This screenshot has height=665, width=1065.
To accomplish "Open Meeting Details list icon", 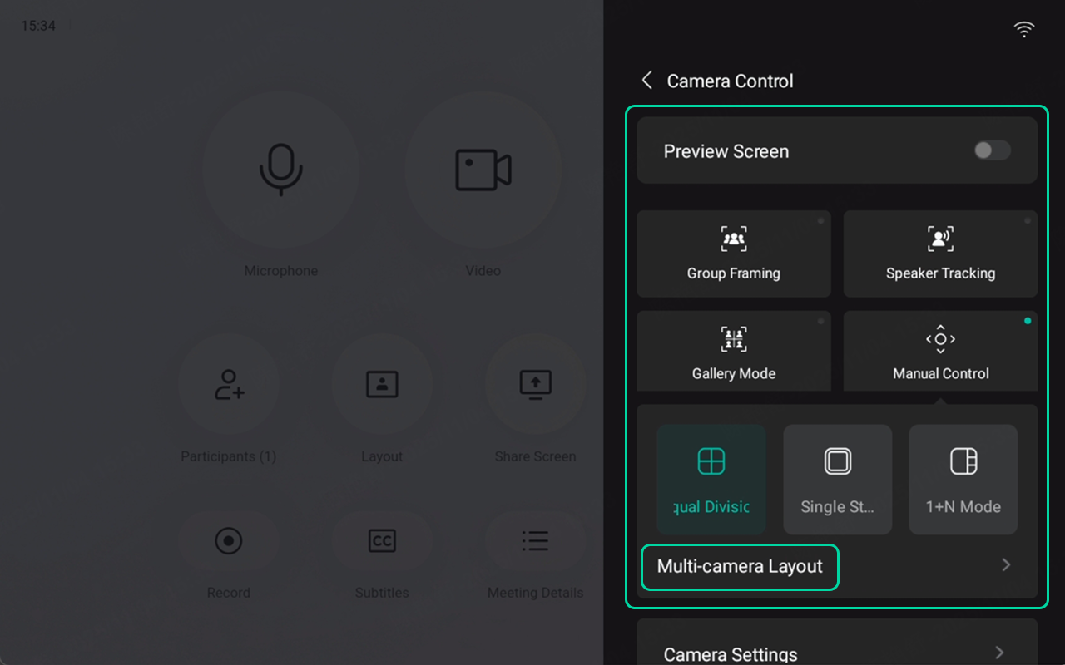I will click(x=535, y=541).
